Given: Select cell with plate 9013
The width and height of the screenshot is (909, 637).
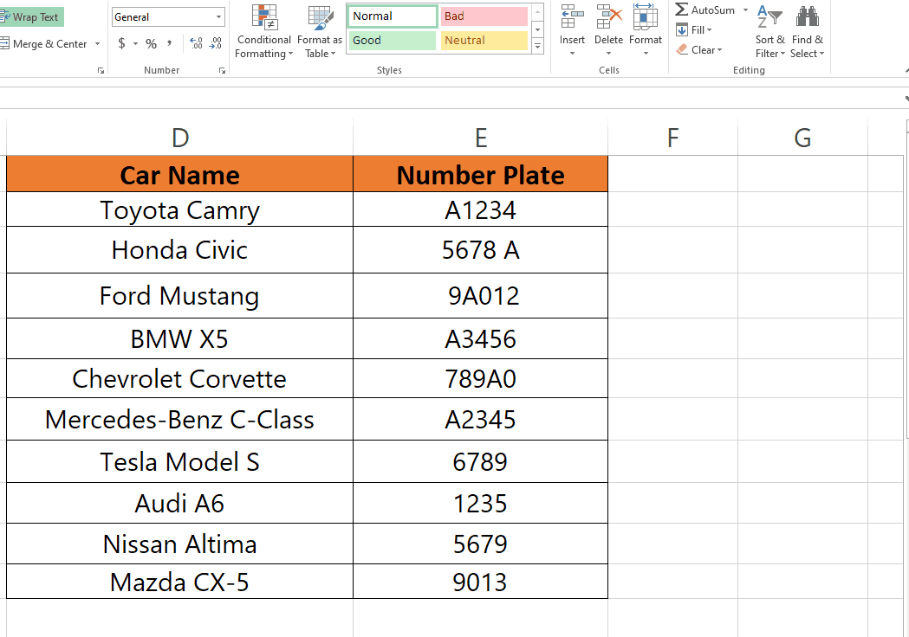Looking at the screenshot, I should [x=481, y=582].
